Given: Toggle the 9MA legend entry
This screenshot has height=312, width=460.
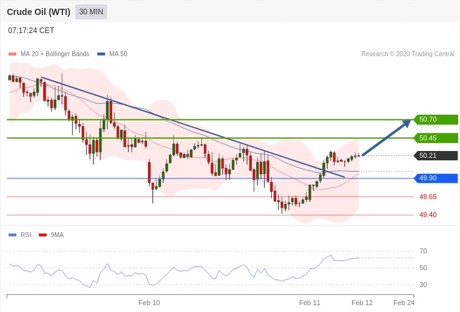Looking at the screenshot, I should tap(51, 235).
